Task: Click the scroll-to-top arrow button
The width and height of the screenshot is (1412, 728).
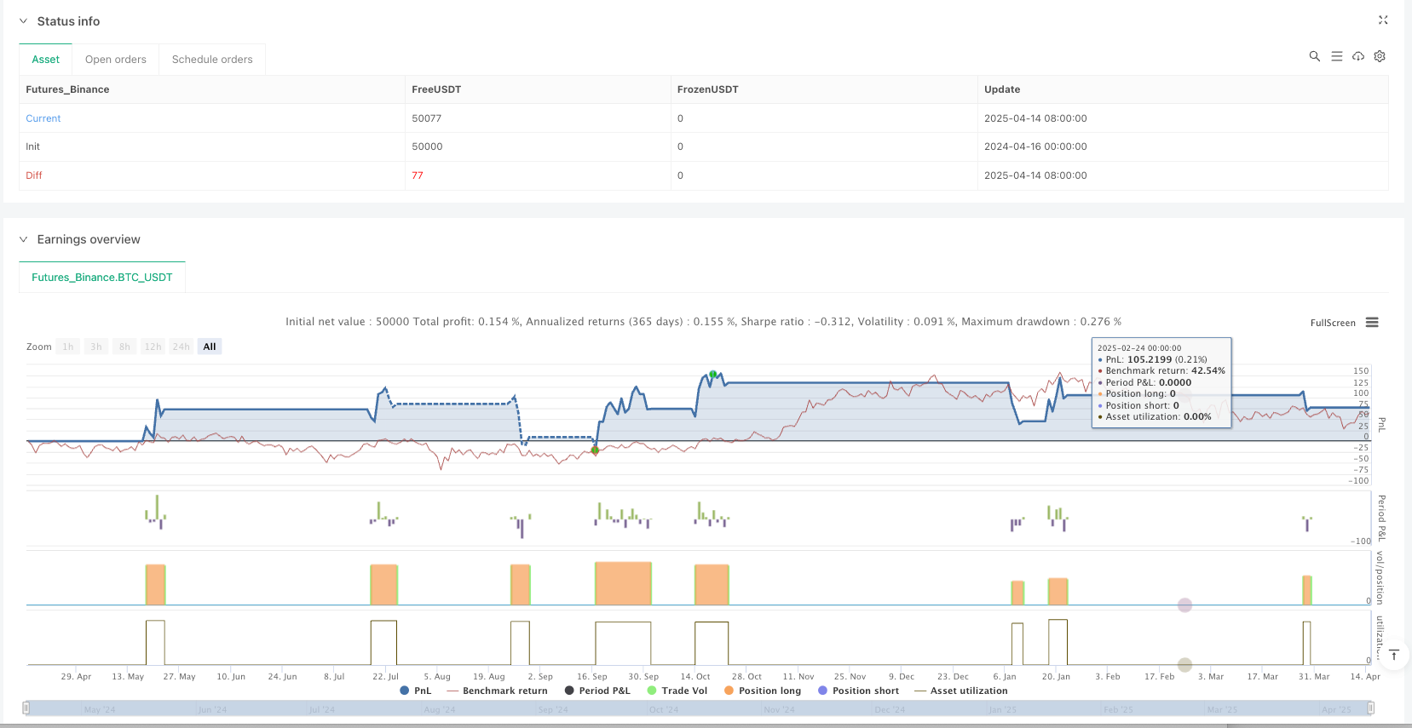Action: click(1394, 655)
